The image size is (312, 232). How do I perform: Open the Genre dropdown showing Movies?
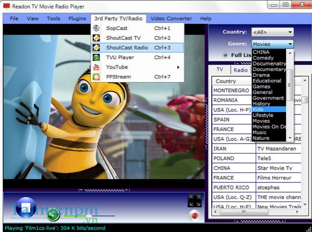[x=272, y=44]
